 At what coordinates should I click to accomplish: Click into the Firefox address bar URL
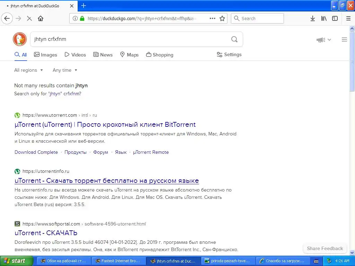142,19
